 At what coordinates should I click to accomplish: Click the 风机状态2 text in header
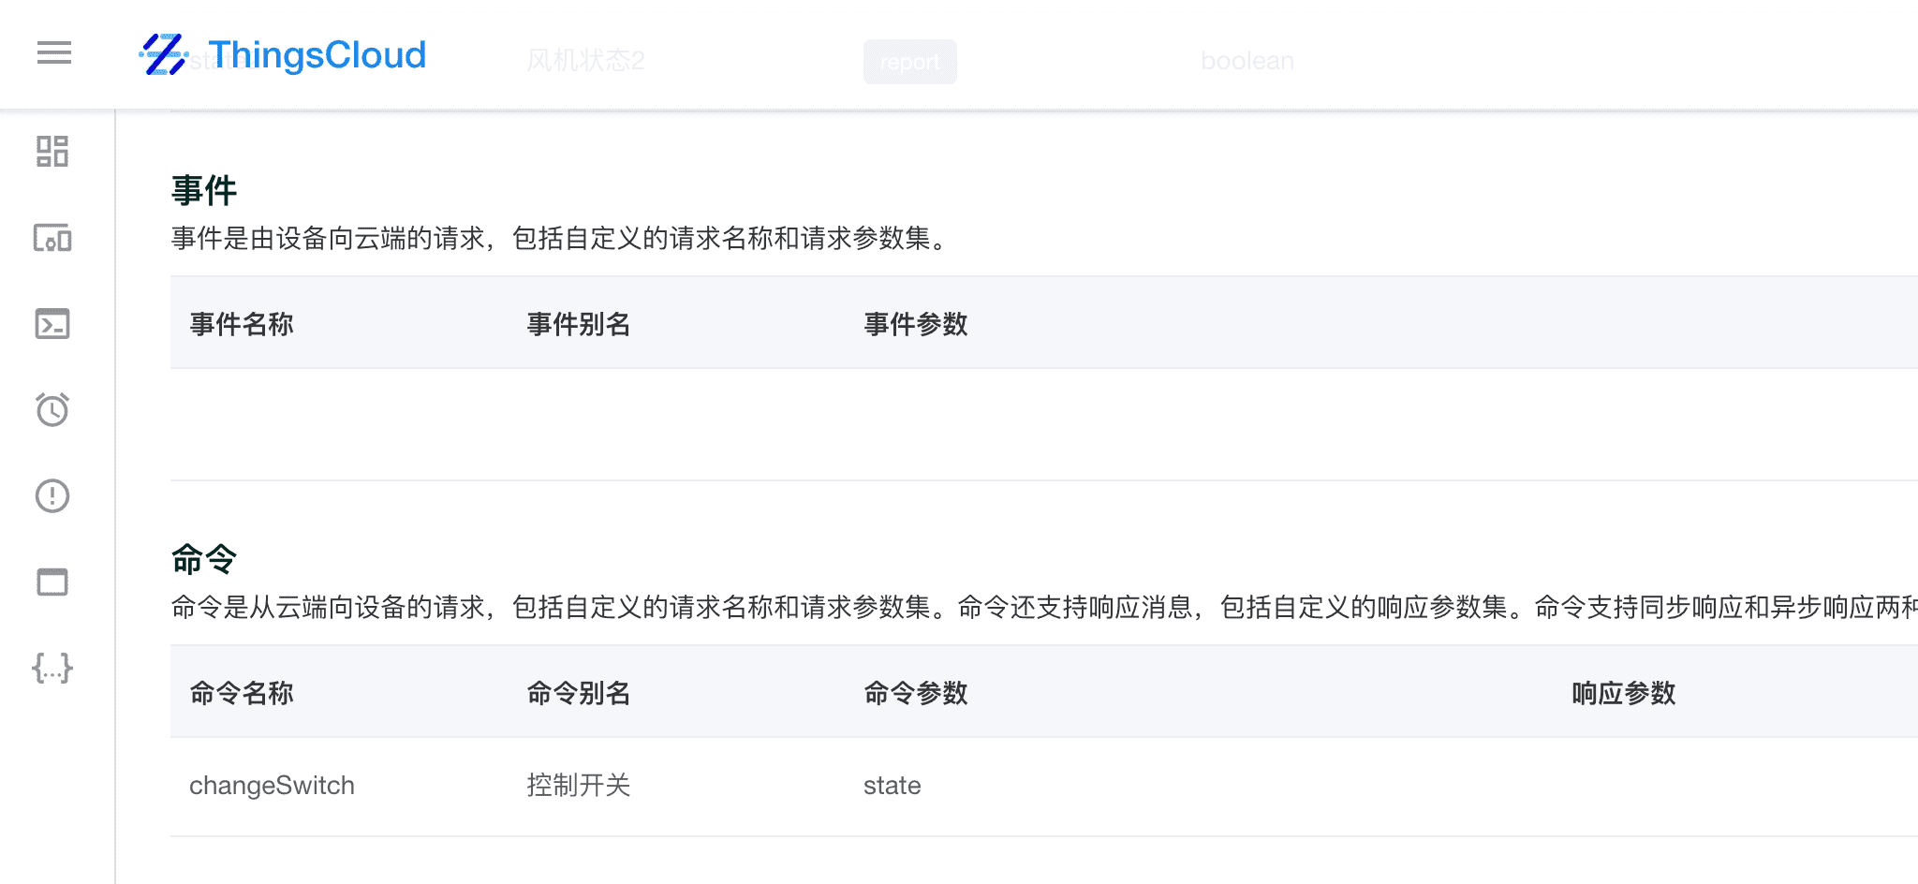(x=583, y=60)
